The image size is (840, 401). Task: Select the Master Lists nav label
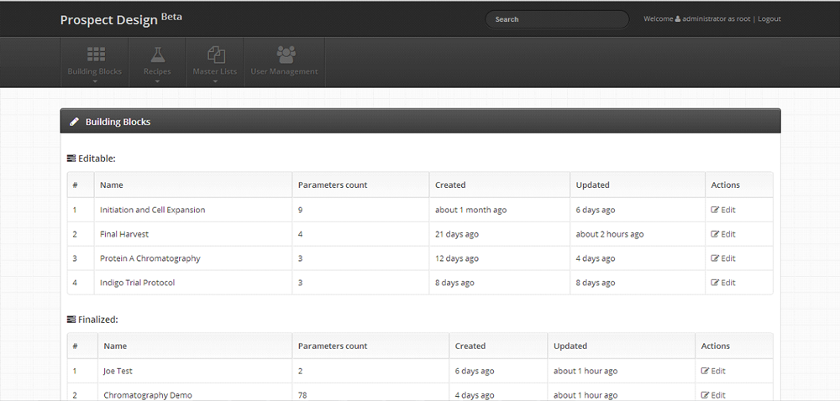point(215,71)
